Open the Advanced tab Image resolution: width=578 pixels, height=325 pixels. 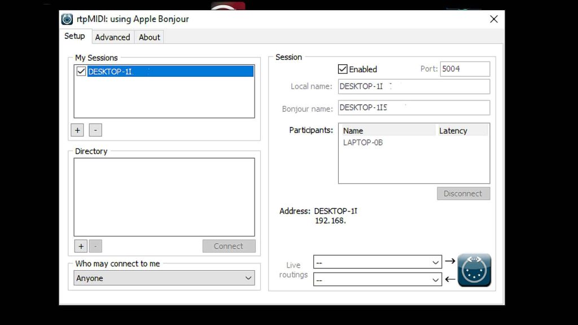(112, 37)
